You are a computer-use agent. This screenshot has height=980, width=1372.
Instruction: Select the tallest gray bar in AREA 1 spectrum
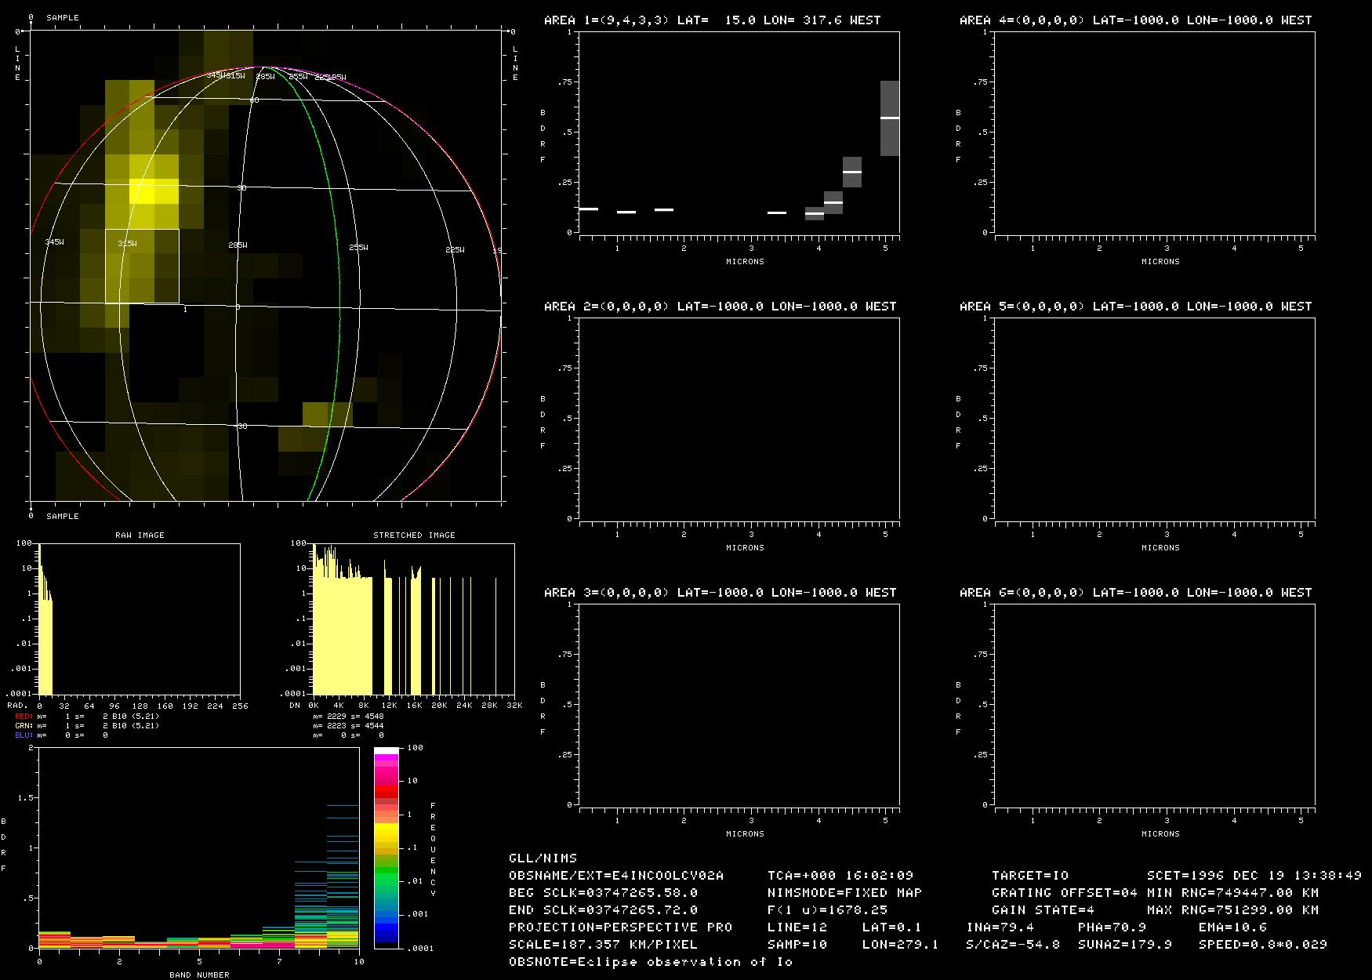pyautogui.click(x=889, y=118)
